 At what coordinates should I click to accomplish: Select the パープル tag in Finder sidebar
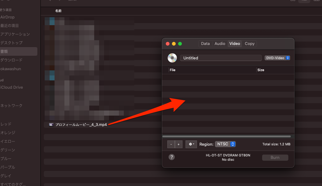coord(8,167)
